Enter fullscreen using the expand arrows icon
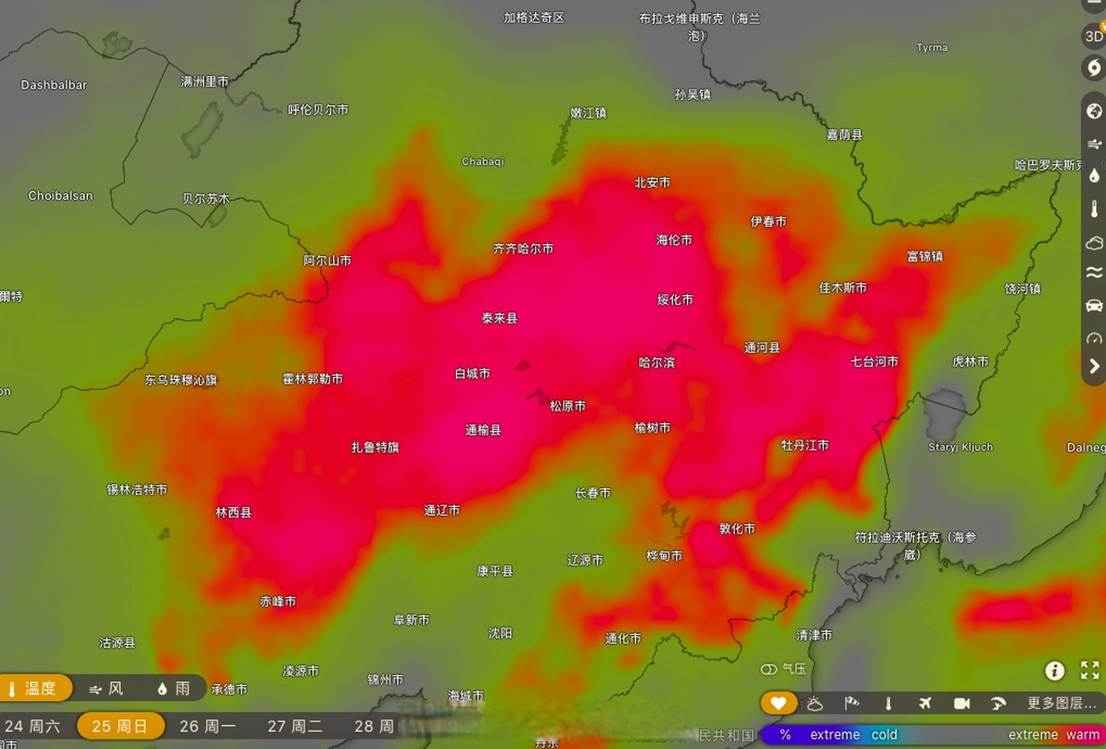This screenshot has height=749, width=1106. click(x=1090, y=671)
